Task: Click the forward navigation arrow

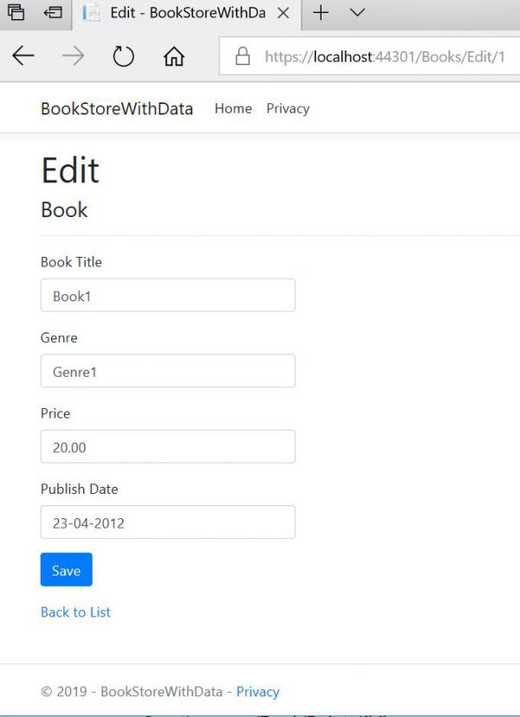Action: coord(73,56)
